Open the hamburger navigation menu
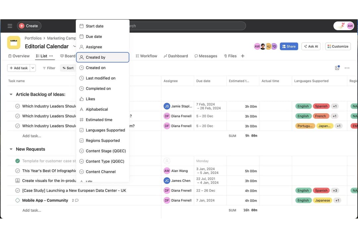 click(10, 26)
